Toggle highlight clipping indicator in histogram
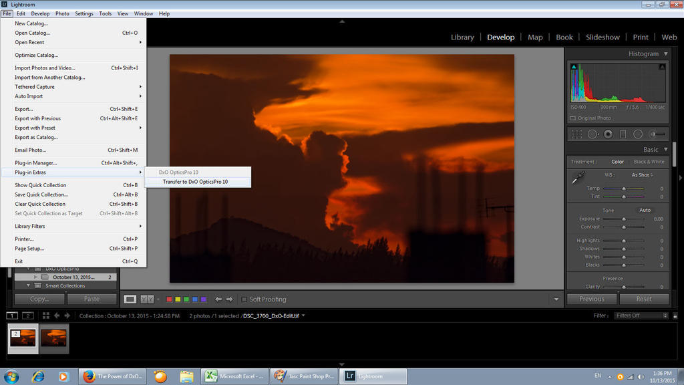Image resolution: width=684 pixels, height=385 pixels. (x=662, y=67)
